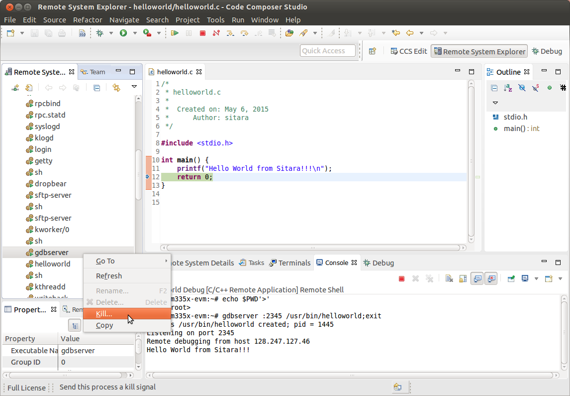Terminate the Remote Shell with red stop icon

click(401, 279)
